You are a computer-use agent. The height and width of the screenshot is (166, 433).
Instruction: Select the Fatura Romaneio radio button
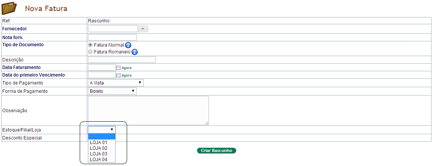90,52
